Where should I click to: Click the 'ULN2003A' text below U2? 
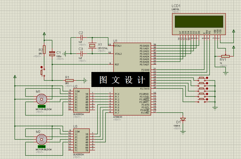pyautogui.click(x=78, y=114)
